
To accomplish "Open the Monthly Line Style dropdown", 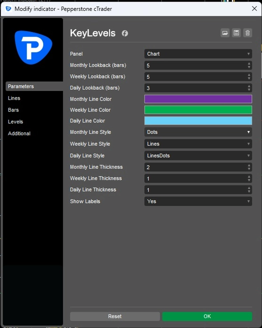I will coord(198,132).
